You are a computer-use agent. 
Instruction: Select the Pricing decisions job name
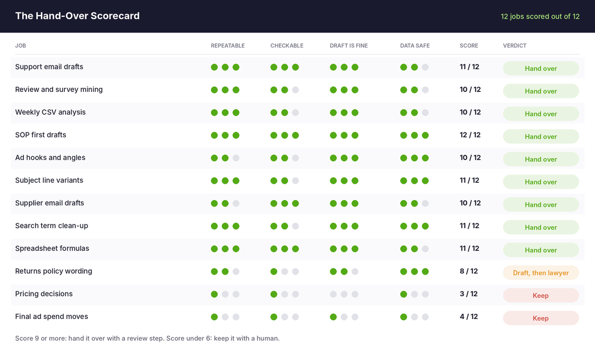44,294
